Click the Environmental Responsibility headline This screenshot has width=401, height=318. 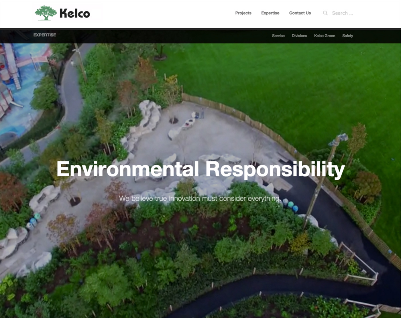[200, 169]
